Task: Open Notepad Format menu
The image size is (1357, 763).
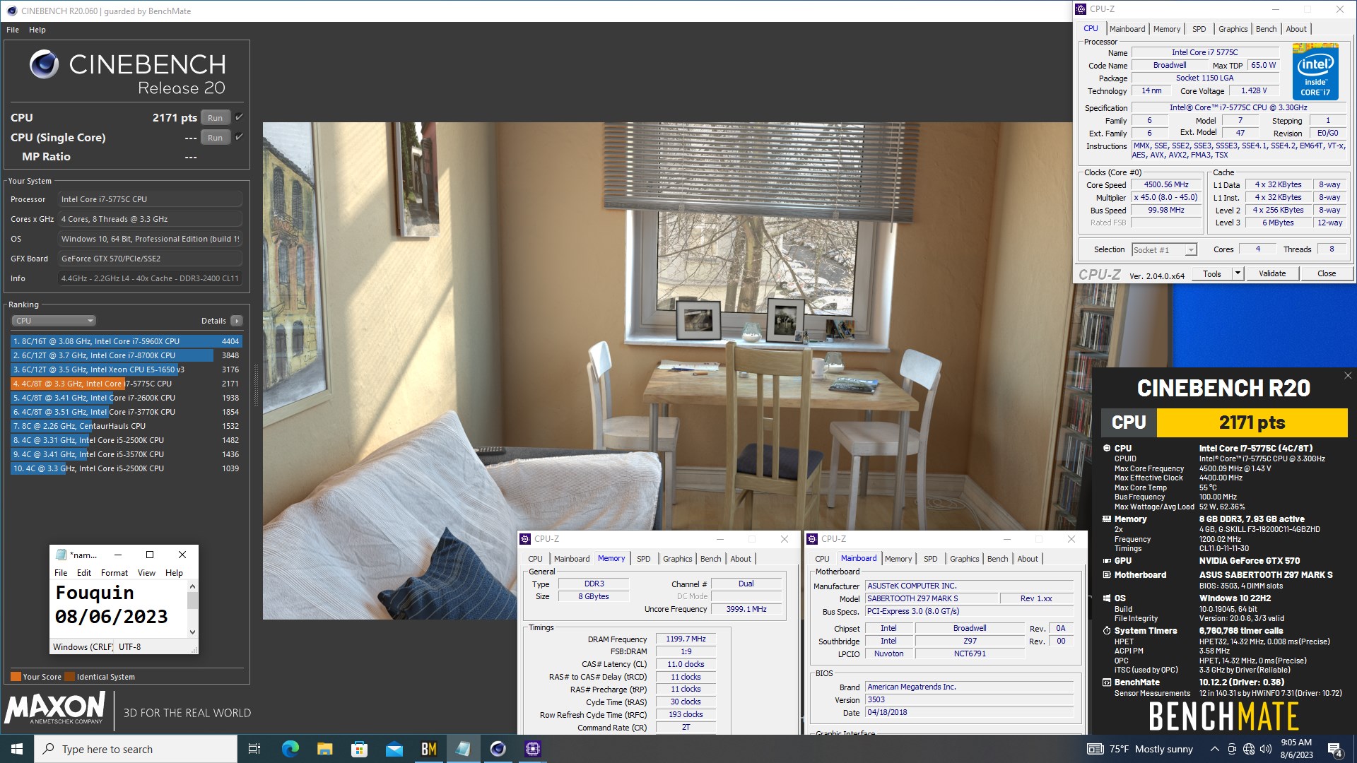Action: point(114,573)
